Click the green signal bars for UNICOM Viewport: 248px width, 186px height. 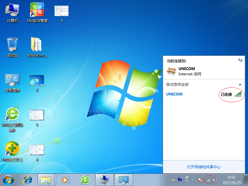click(238, 94)
